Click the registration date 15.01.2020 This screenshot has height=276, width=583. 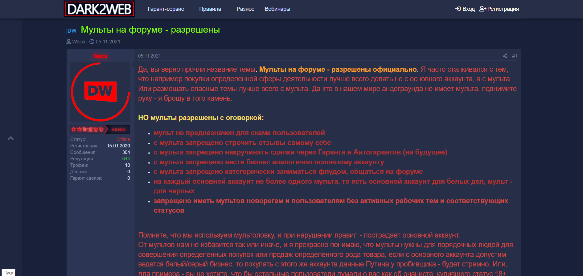(x=118, y=146)
